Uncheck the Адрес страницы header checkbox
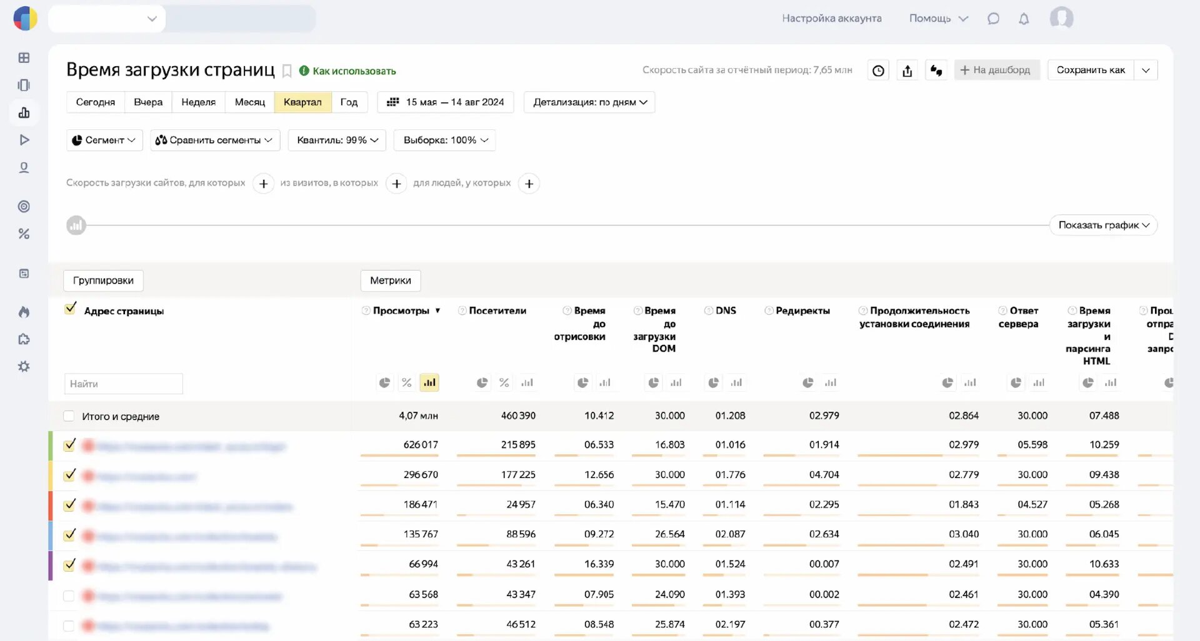Image resolution: width=1200 pixels, height=641 pixels. click(x=71, y=309)
